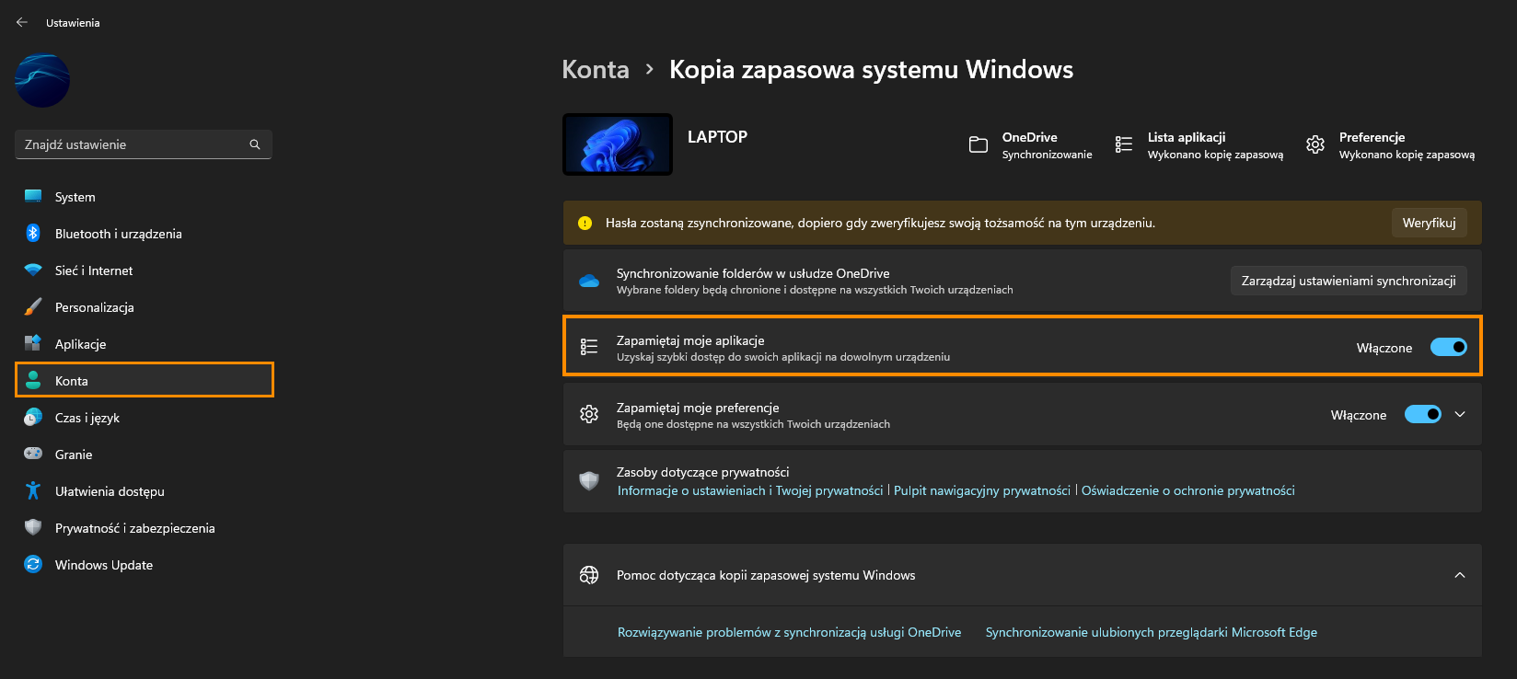Image resolution: width=1517 pixels, height=679 pixels.
Task: Click the yellow warning icon in banner
Action: tap(585, 223)
